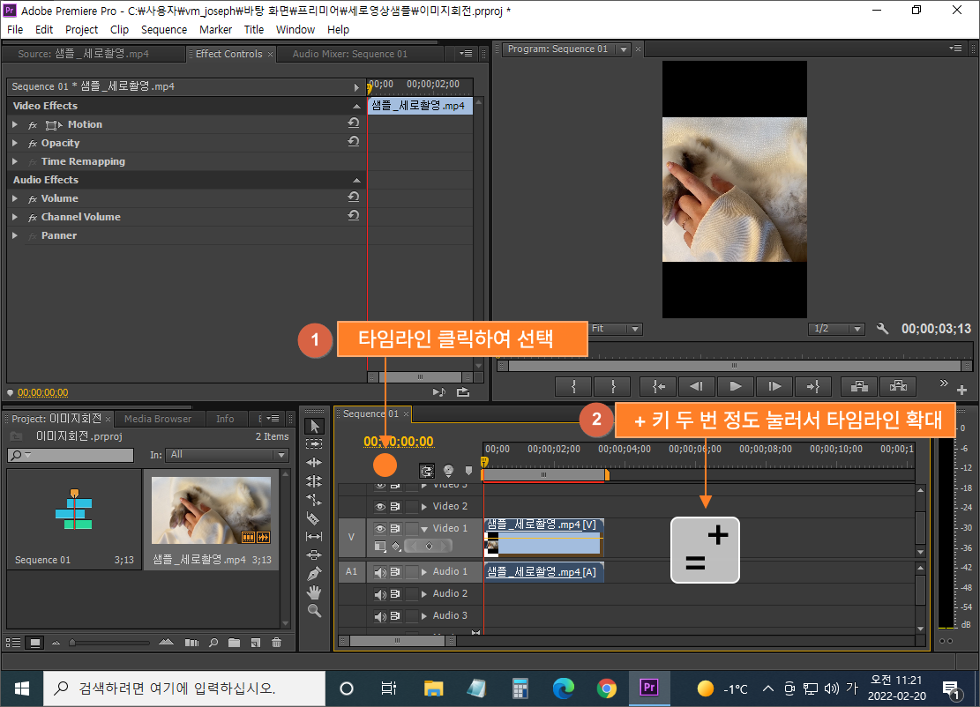Toggle track lock box on Video 1
This screenshot has width=980, height=707.
pyautogui.click(x=412, y=528)
